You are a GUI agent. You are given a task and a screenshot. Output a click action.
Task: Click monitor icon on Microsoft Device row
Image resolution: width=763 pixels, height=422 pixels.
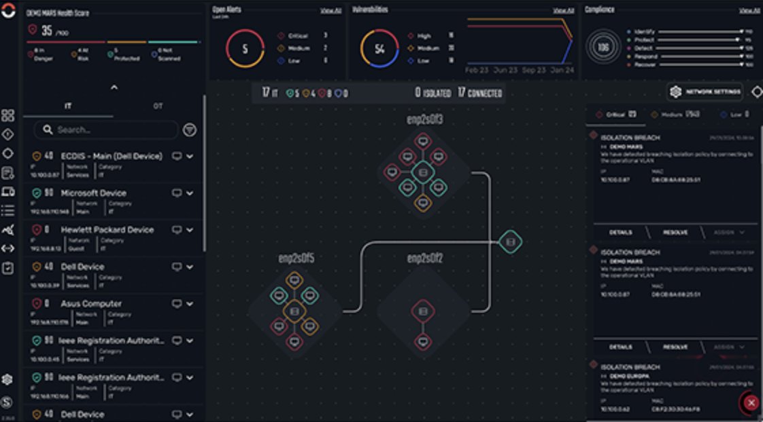(x=177, y=193)
